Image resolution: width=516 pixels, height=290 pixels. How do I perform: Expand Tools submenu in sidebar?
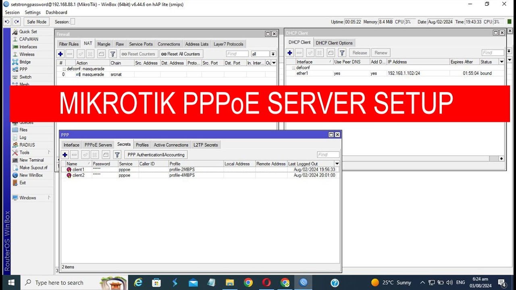tap(49, 153)
